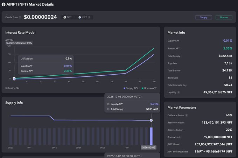Viewport: 238px width, 158px height.
Task: Click the Total Supply bar-chart icon in tooltip
Action: click(108, 109)
